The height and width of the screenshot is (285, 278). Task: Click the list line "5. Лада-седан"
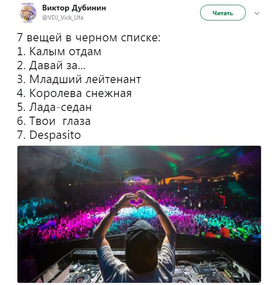55,107
